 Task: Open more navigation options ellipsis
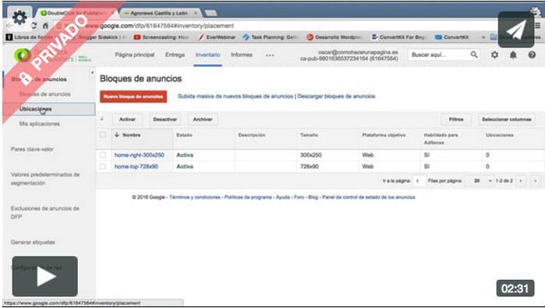269,55
